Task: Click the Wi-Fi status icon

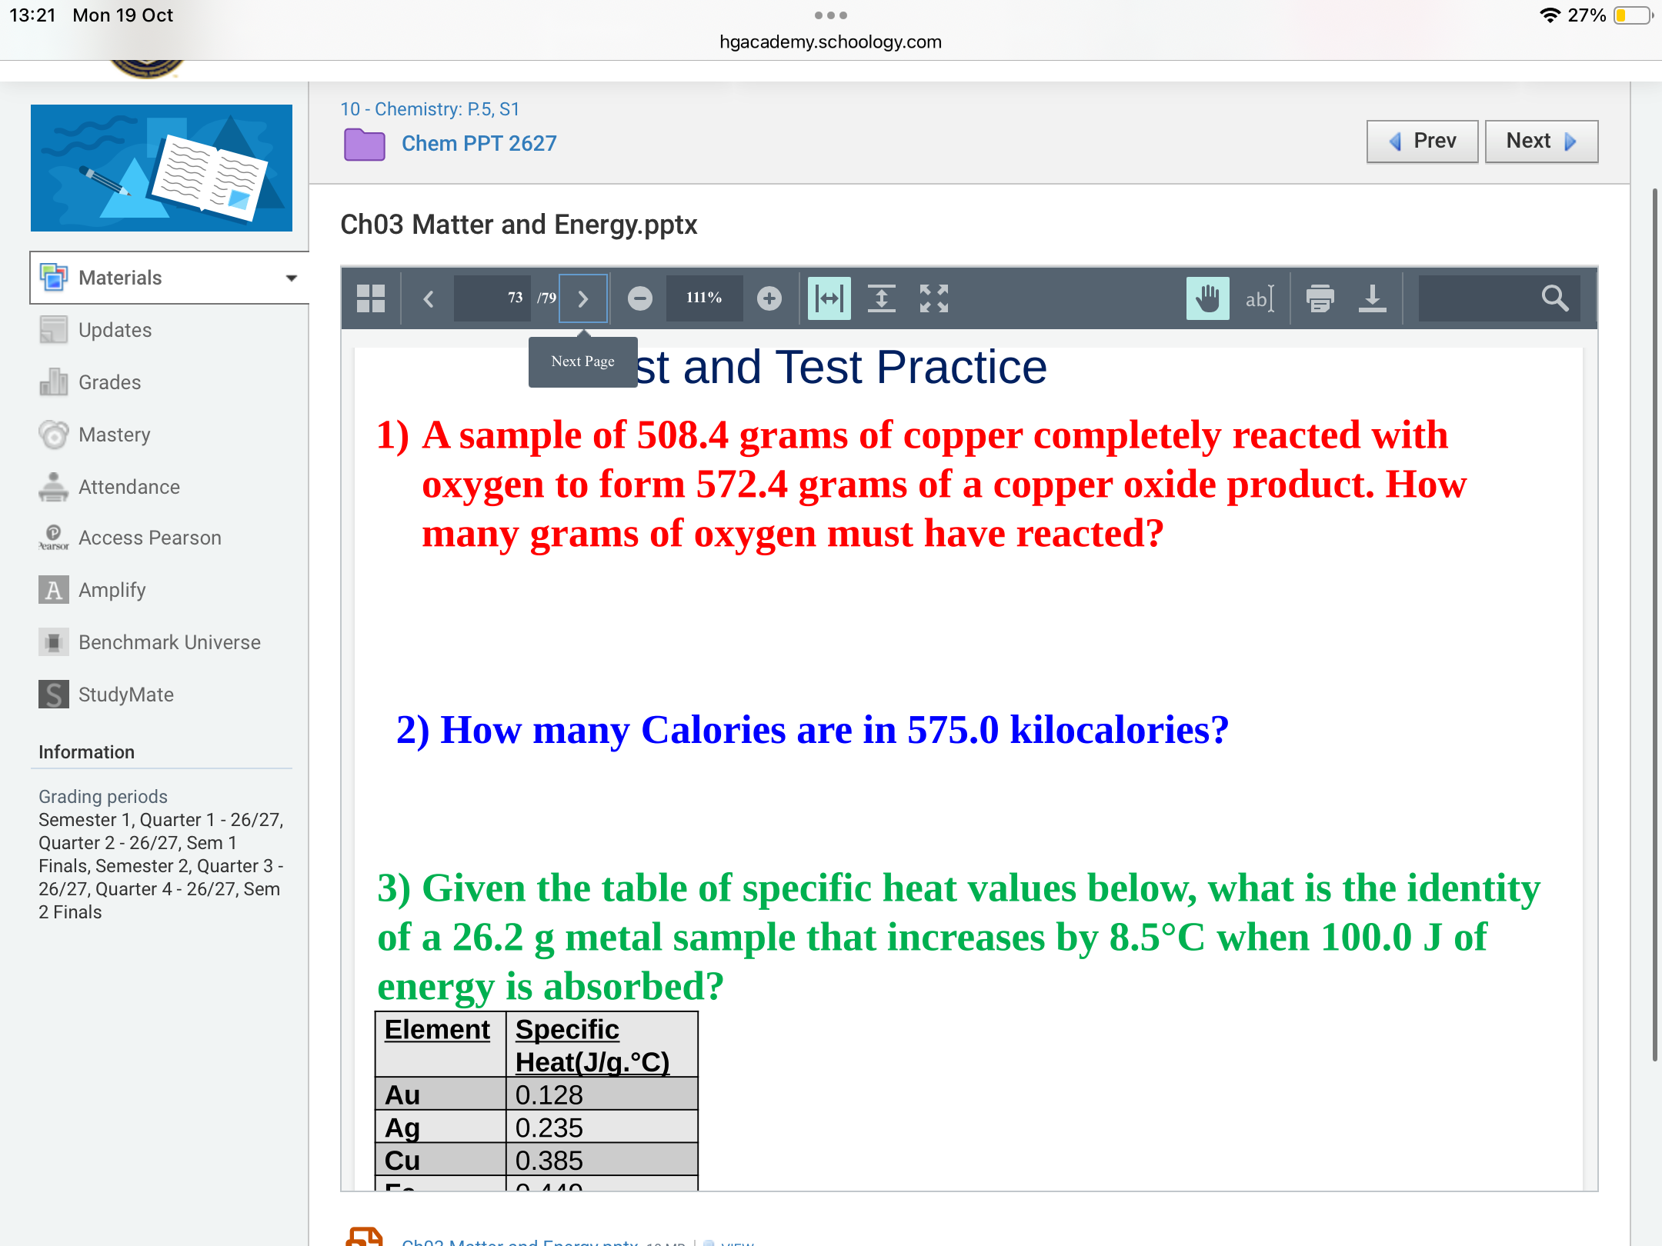Action: [x=1550, y=15]
